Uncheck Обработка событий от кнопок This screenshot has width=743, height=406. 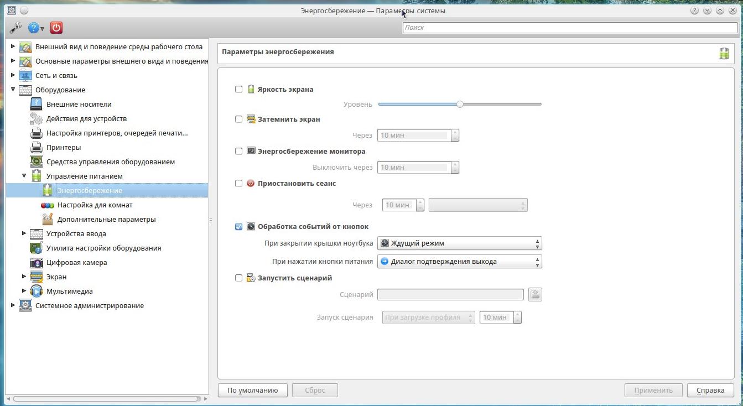[x=239, y=227]
